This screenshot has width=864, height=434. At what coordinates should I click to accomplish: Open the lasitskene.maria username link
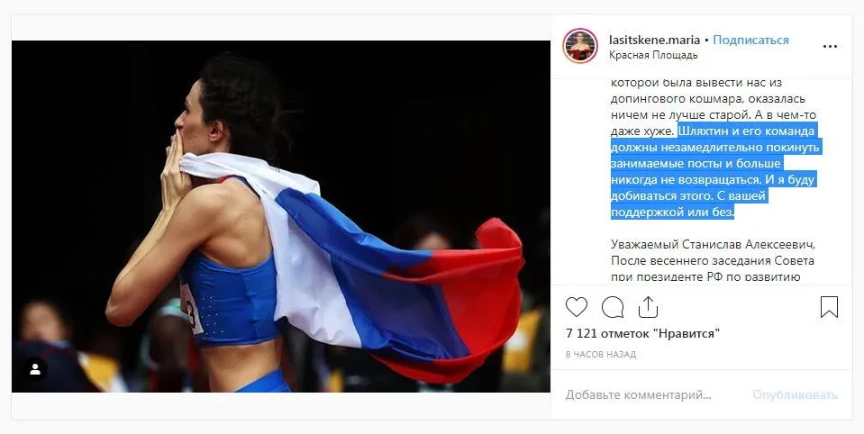click(654, 40)
